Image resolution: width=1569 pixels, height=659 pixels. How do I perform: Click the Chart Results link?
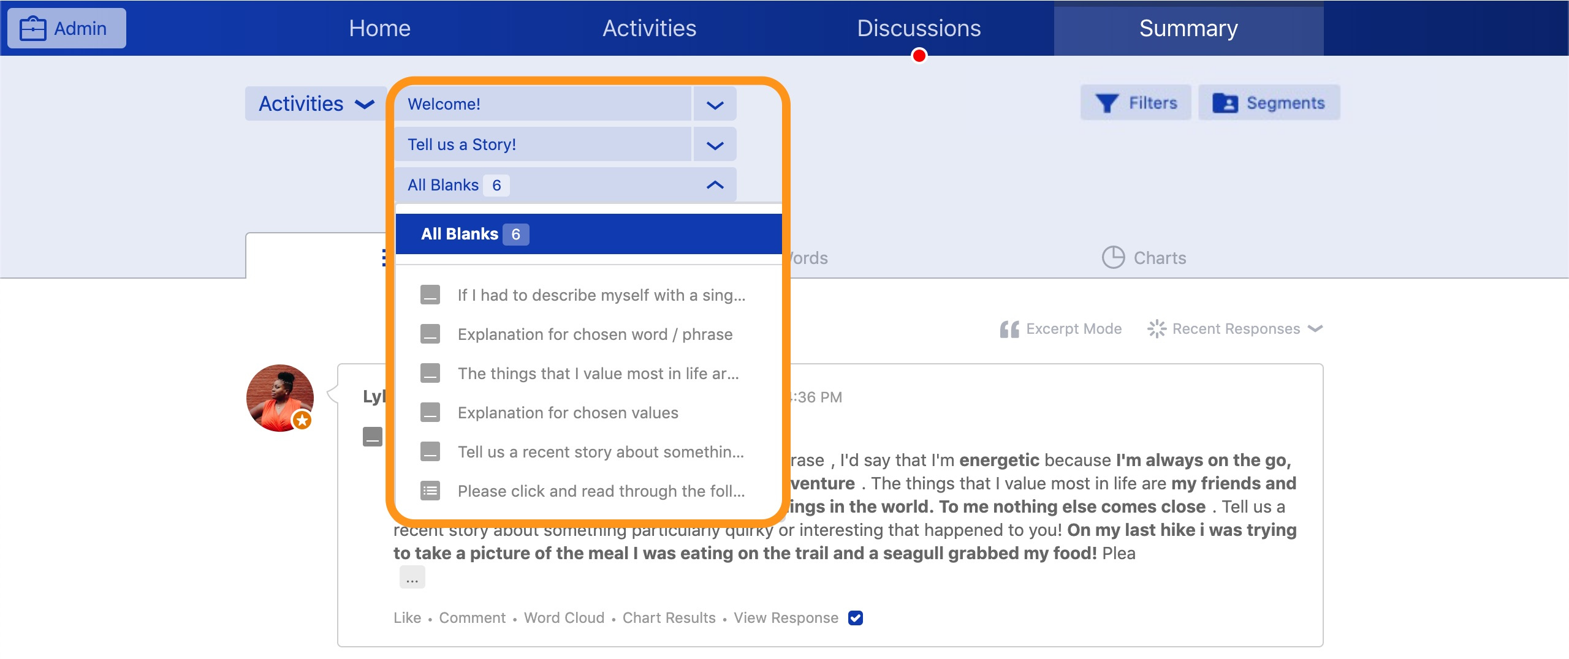click(x=668, y=618)
